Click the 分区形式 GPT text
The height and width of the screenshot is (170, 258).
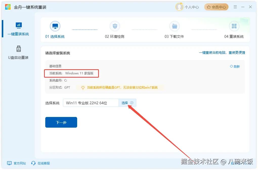(60, 88)
